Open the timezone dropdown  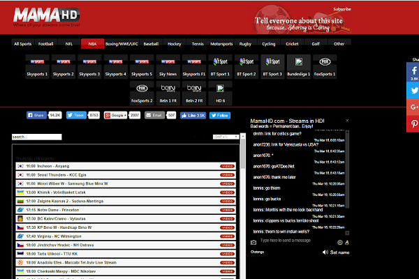(x=226, y=137)
